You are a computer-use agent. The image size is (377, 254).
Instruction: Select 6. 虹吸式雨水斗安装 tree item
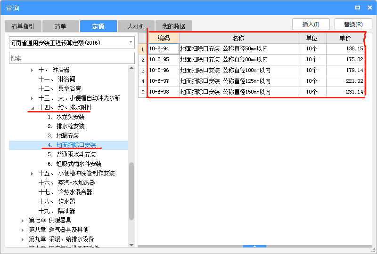tap(74, 164)
